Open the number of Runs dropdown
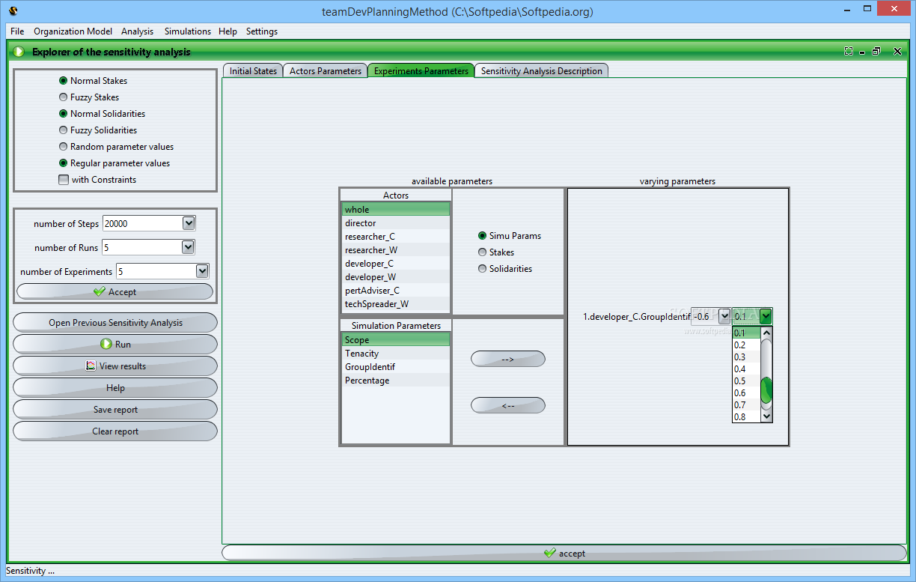The width and height of the screenshot is (916, 582). [x=188, y=247]
